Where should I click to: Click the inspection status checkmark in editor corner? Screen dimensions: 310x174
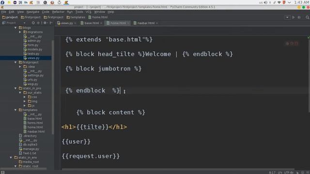pos(309,37)
